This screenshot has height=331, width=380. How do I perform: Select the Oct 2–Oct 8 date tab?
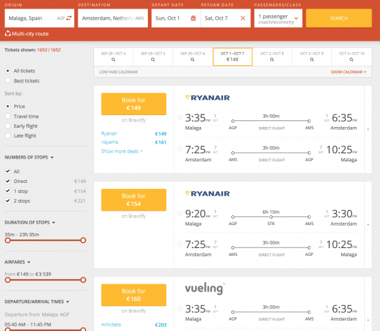(x=272, y=57)
